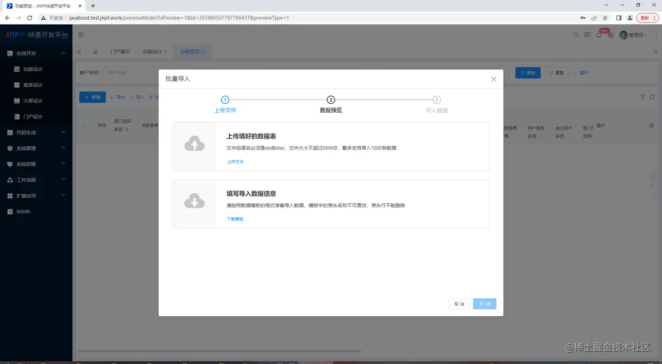Click the 导入 import button
Screen dimensions: 662x364
click(137, 97)
